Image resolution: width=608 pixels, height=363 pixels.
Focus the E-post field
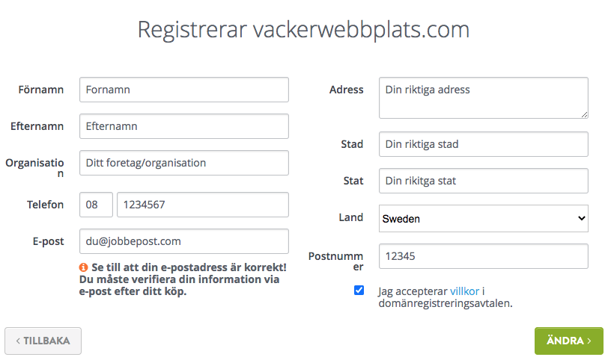184,241
